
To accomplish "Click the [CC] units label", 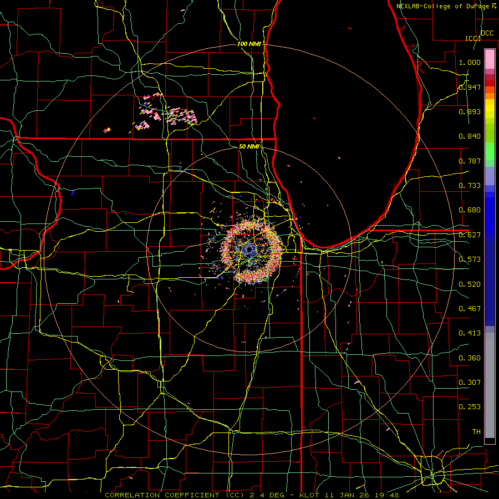I will (x=473, y=38).
